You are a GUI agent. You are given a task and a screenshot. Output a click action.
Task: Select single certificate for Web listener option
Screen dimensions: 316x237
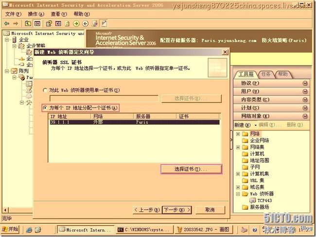point(81,90)
